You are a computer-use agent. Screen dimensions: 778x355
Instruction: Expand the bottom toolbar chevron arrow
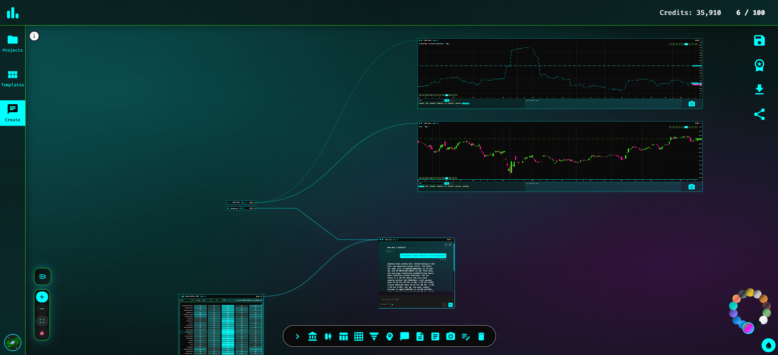[x=297, y=336]
